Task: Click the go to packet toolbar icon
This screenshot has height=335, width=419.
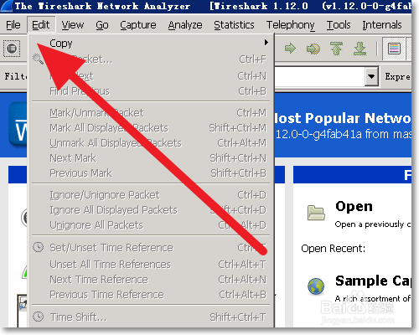Action: click(x=313, y=49)
